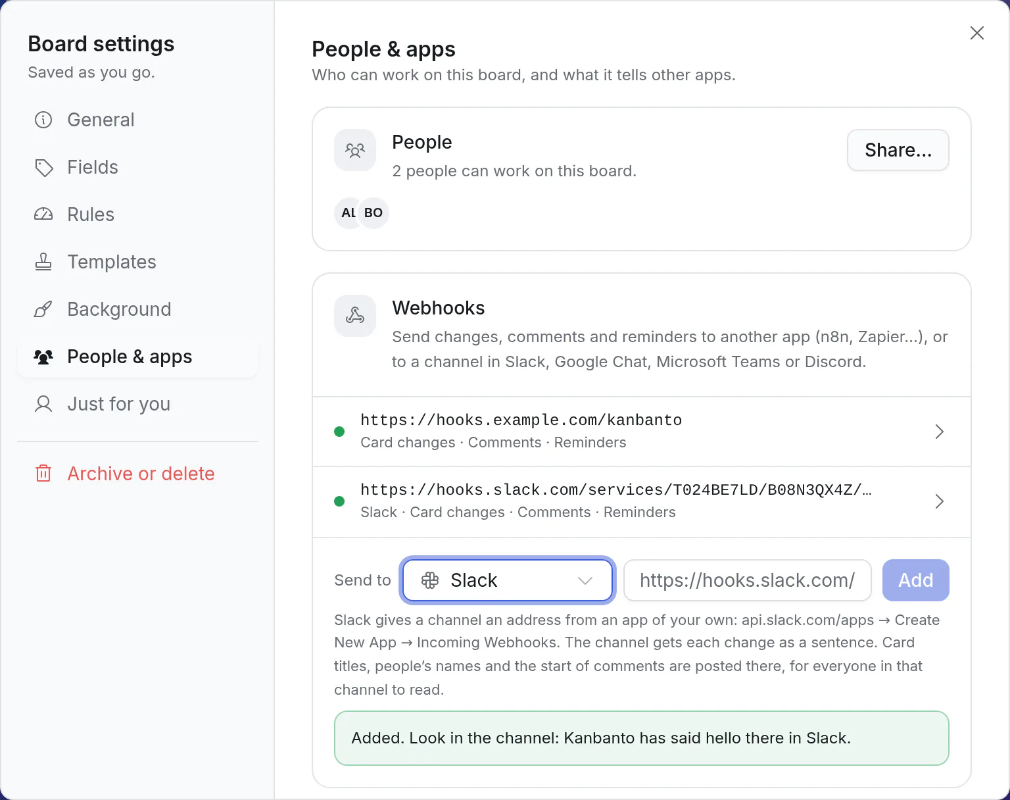Click the Background paintbrush icon

coord(43,309)
